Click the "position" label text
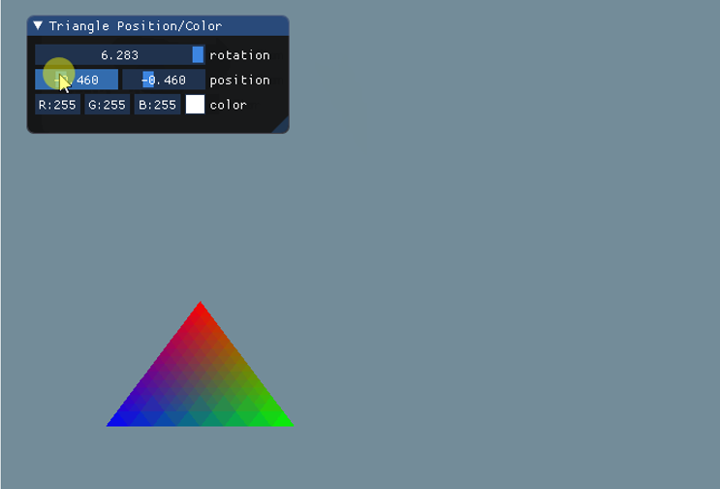The height and width of the screenshot is (489, 720). tap(239, 80)
